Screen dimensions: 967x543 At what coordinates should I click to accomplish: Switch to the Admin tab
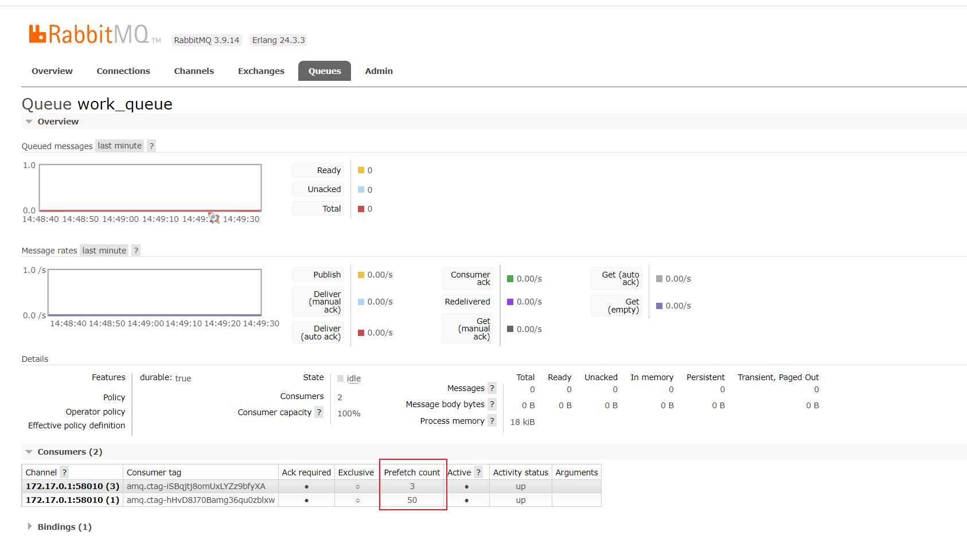379,71
